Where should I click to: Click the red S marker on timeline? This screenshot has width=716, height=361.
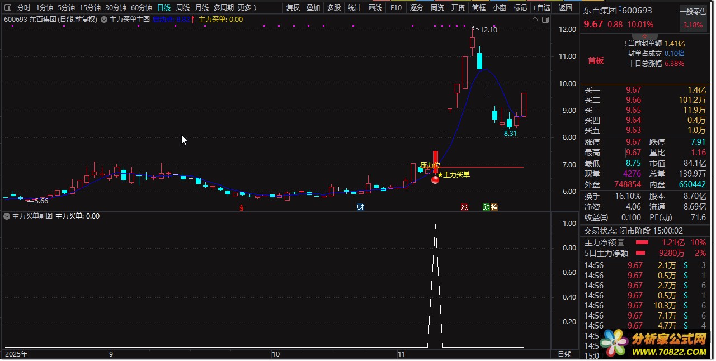coord(242,207)
